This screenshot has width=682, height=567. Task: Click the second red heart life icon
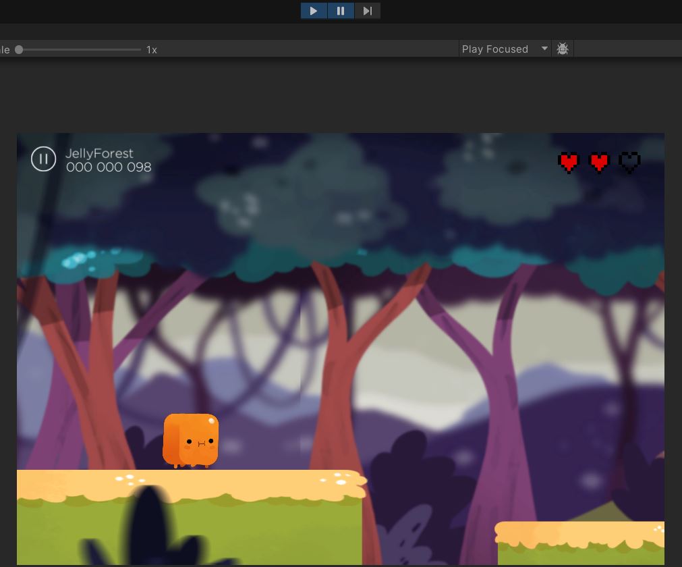click(x=599, y=162)
